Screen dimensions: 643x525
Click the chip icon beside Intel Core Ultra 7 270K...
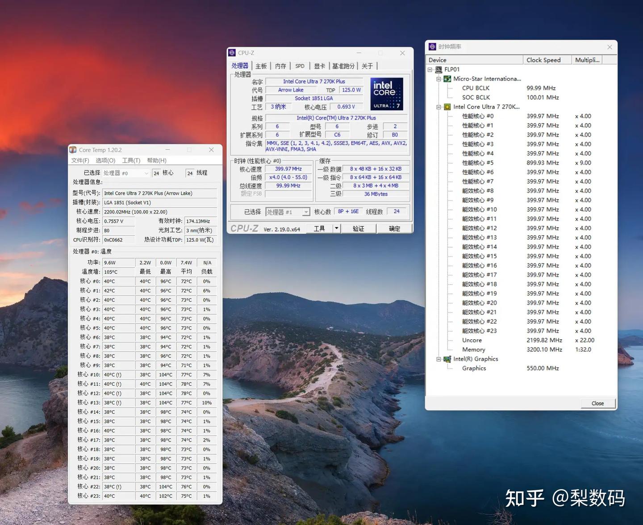[x=447, y=107]
